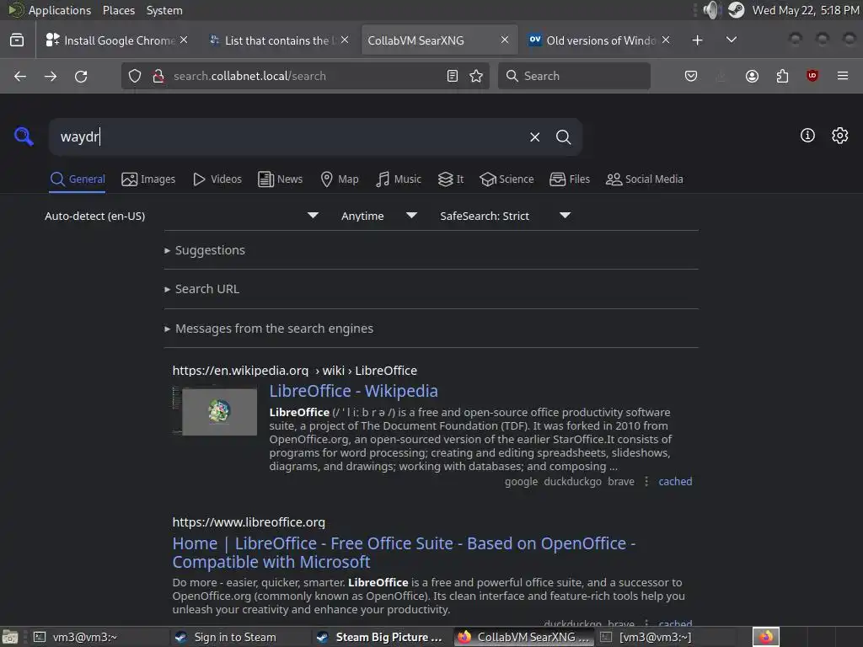This screenshot has height=647, width=863.
Task: Open the Auto-detect (en-US) language dropdown
Action: click(182, 216)
